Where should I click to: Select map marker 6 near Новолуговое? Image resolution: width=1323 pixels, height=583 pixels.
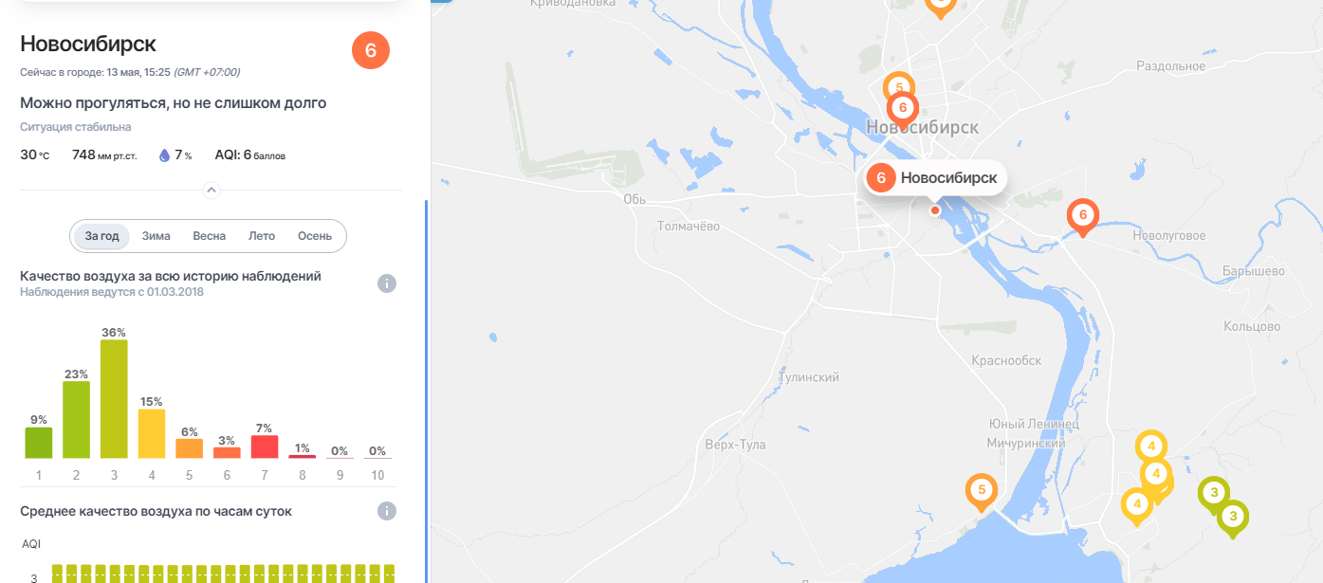[1082, 217]
